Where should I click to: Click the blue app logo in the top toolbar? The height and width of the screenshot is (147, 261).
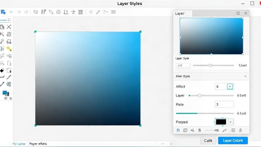coord(3,12)
